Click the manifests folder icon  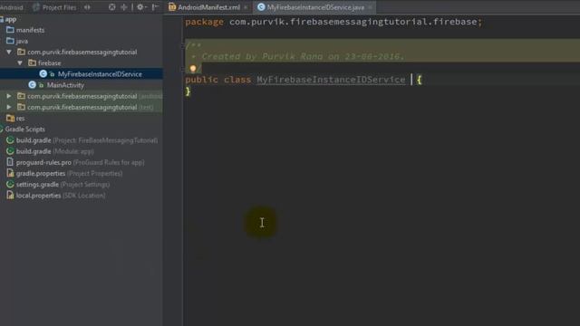tap(10, 30)
